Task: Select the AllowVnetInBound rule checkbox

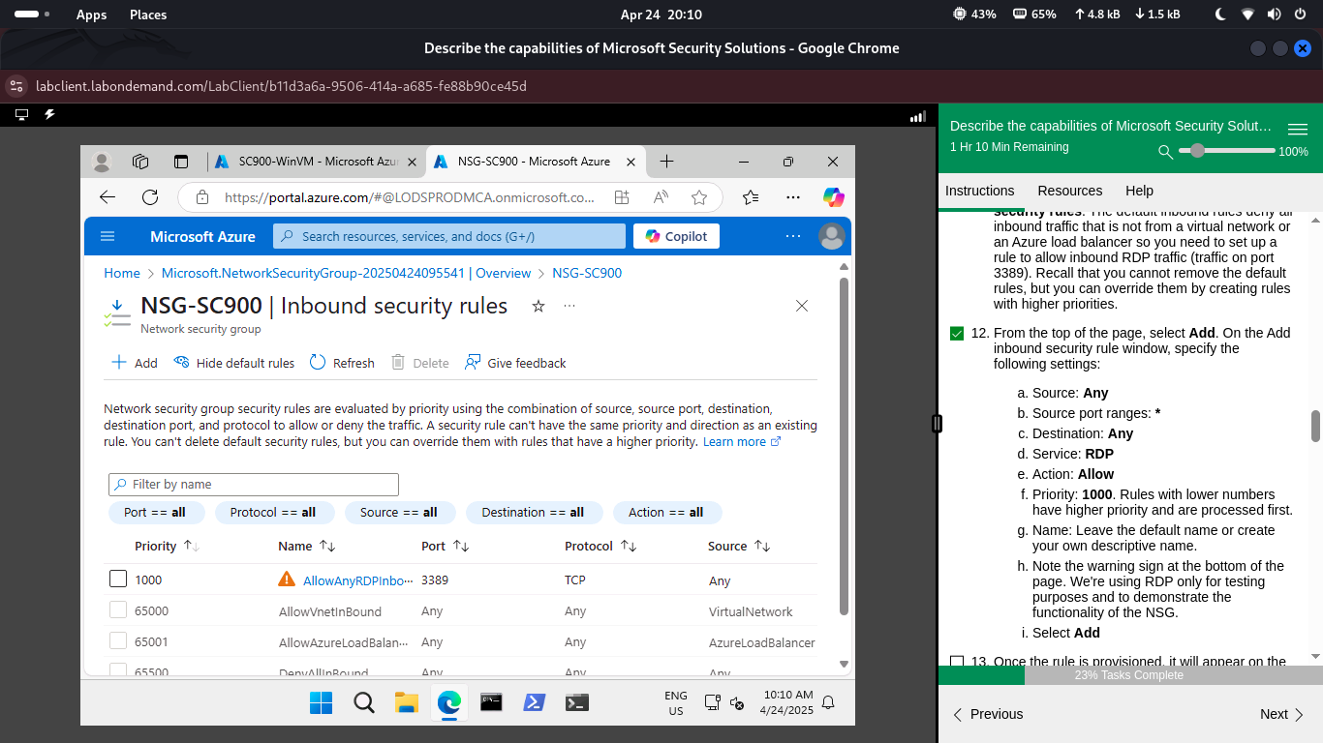Action: [117, 610]
